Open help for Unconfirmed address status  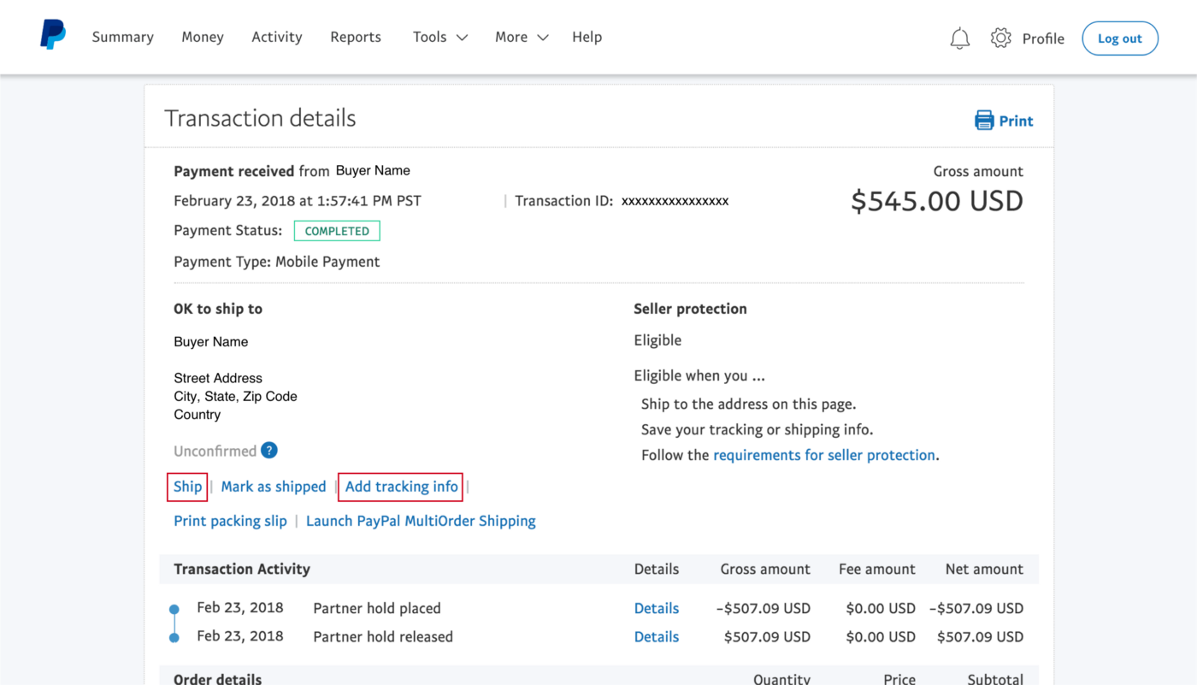pos(268,450)
